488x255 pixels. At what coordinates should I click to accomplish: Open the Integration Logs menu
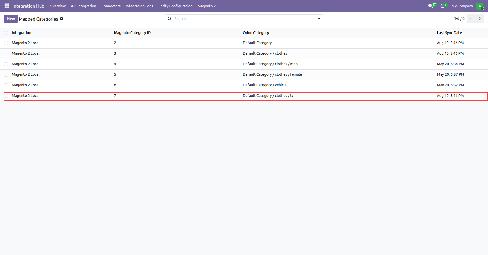tap(139, 6)
